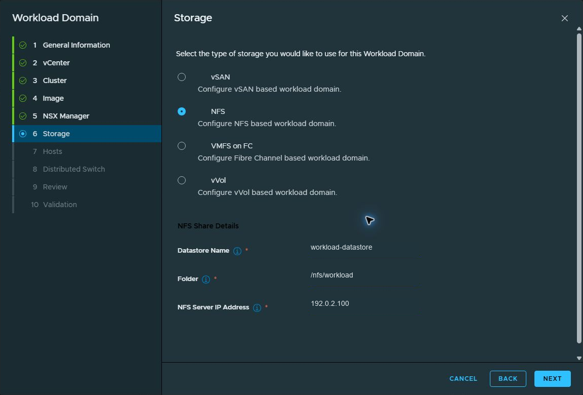Click the Next button
The image size is (583, 395).
(x=552, y=379)
